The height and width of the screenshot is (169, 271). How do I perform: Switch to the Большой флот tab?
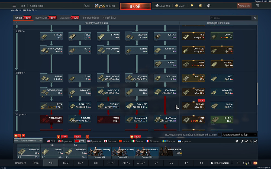(x=91, y=18)
